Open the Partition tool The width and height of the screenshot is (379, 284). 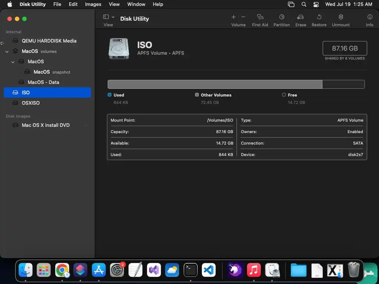click(282, 17)
